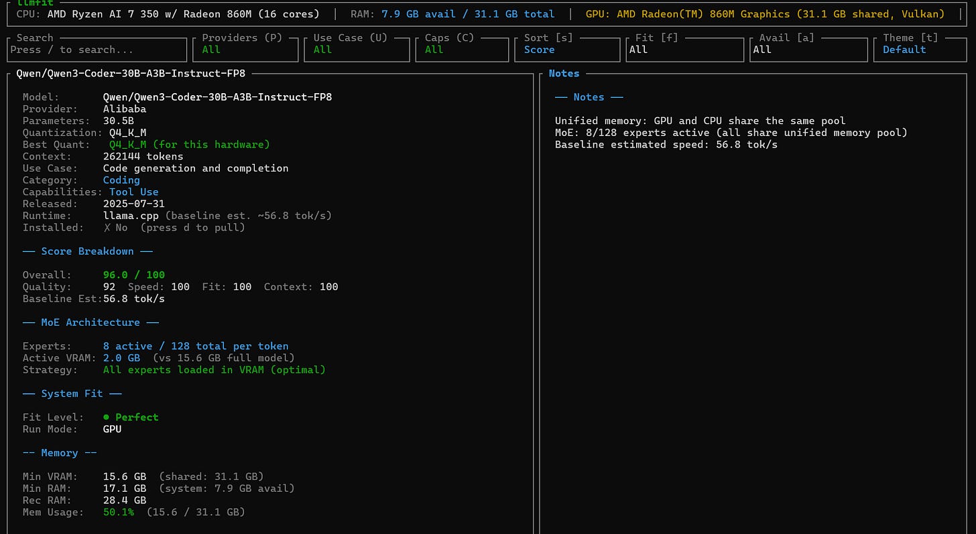Screen dimensions: 976x534
Task: Click the Active VRAM value 2.0 GB
Action: click(121, 358)
